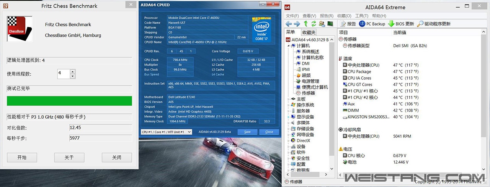Click the 项目 column header
The width and height of the screenshot is (490, 187).
click(x=364, y=32)
